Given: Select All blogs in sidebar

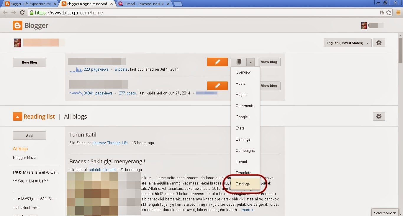Looking at the screenshot, I should [20, 149].
